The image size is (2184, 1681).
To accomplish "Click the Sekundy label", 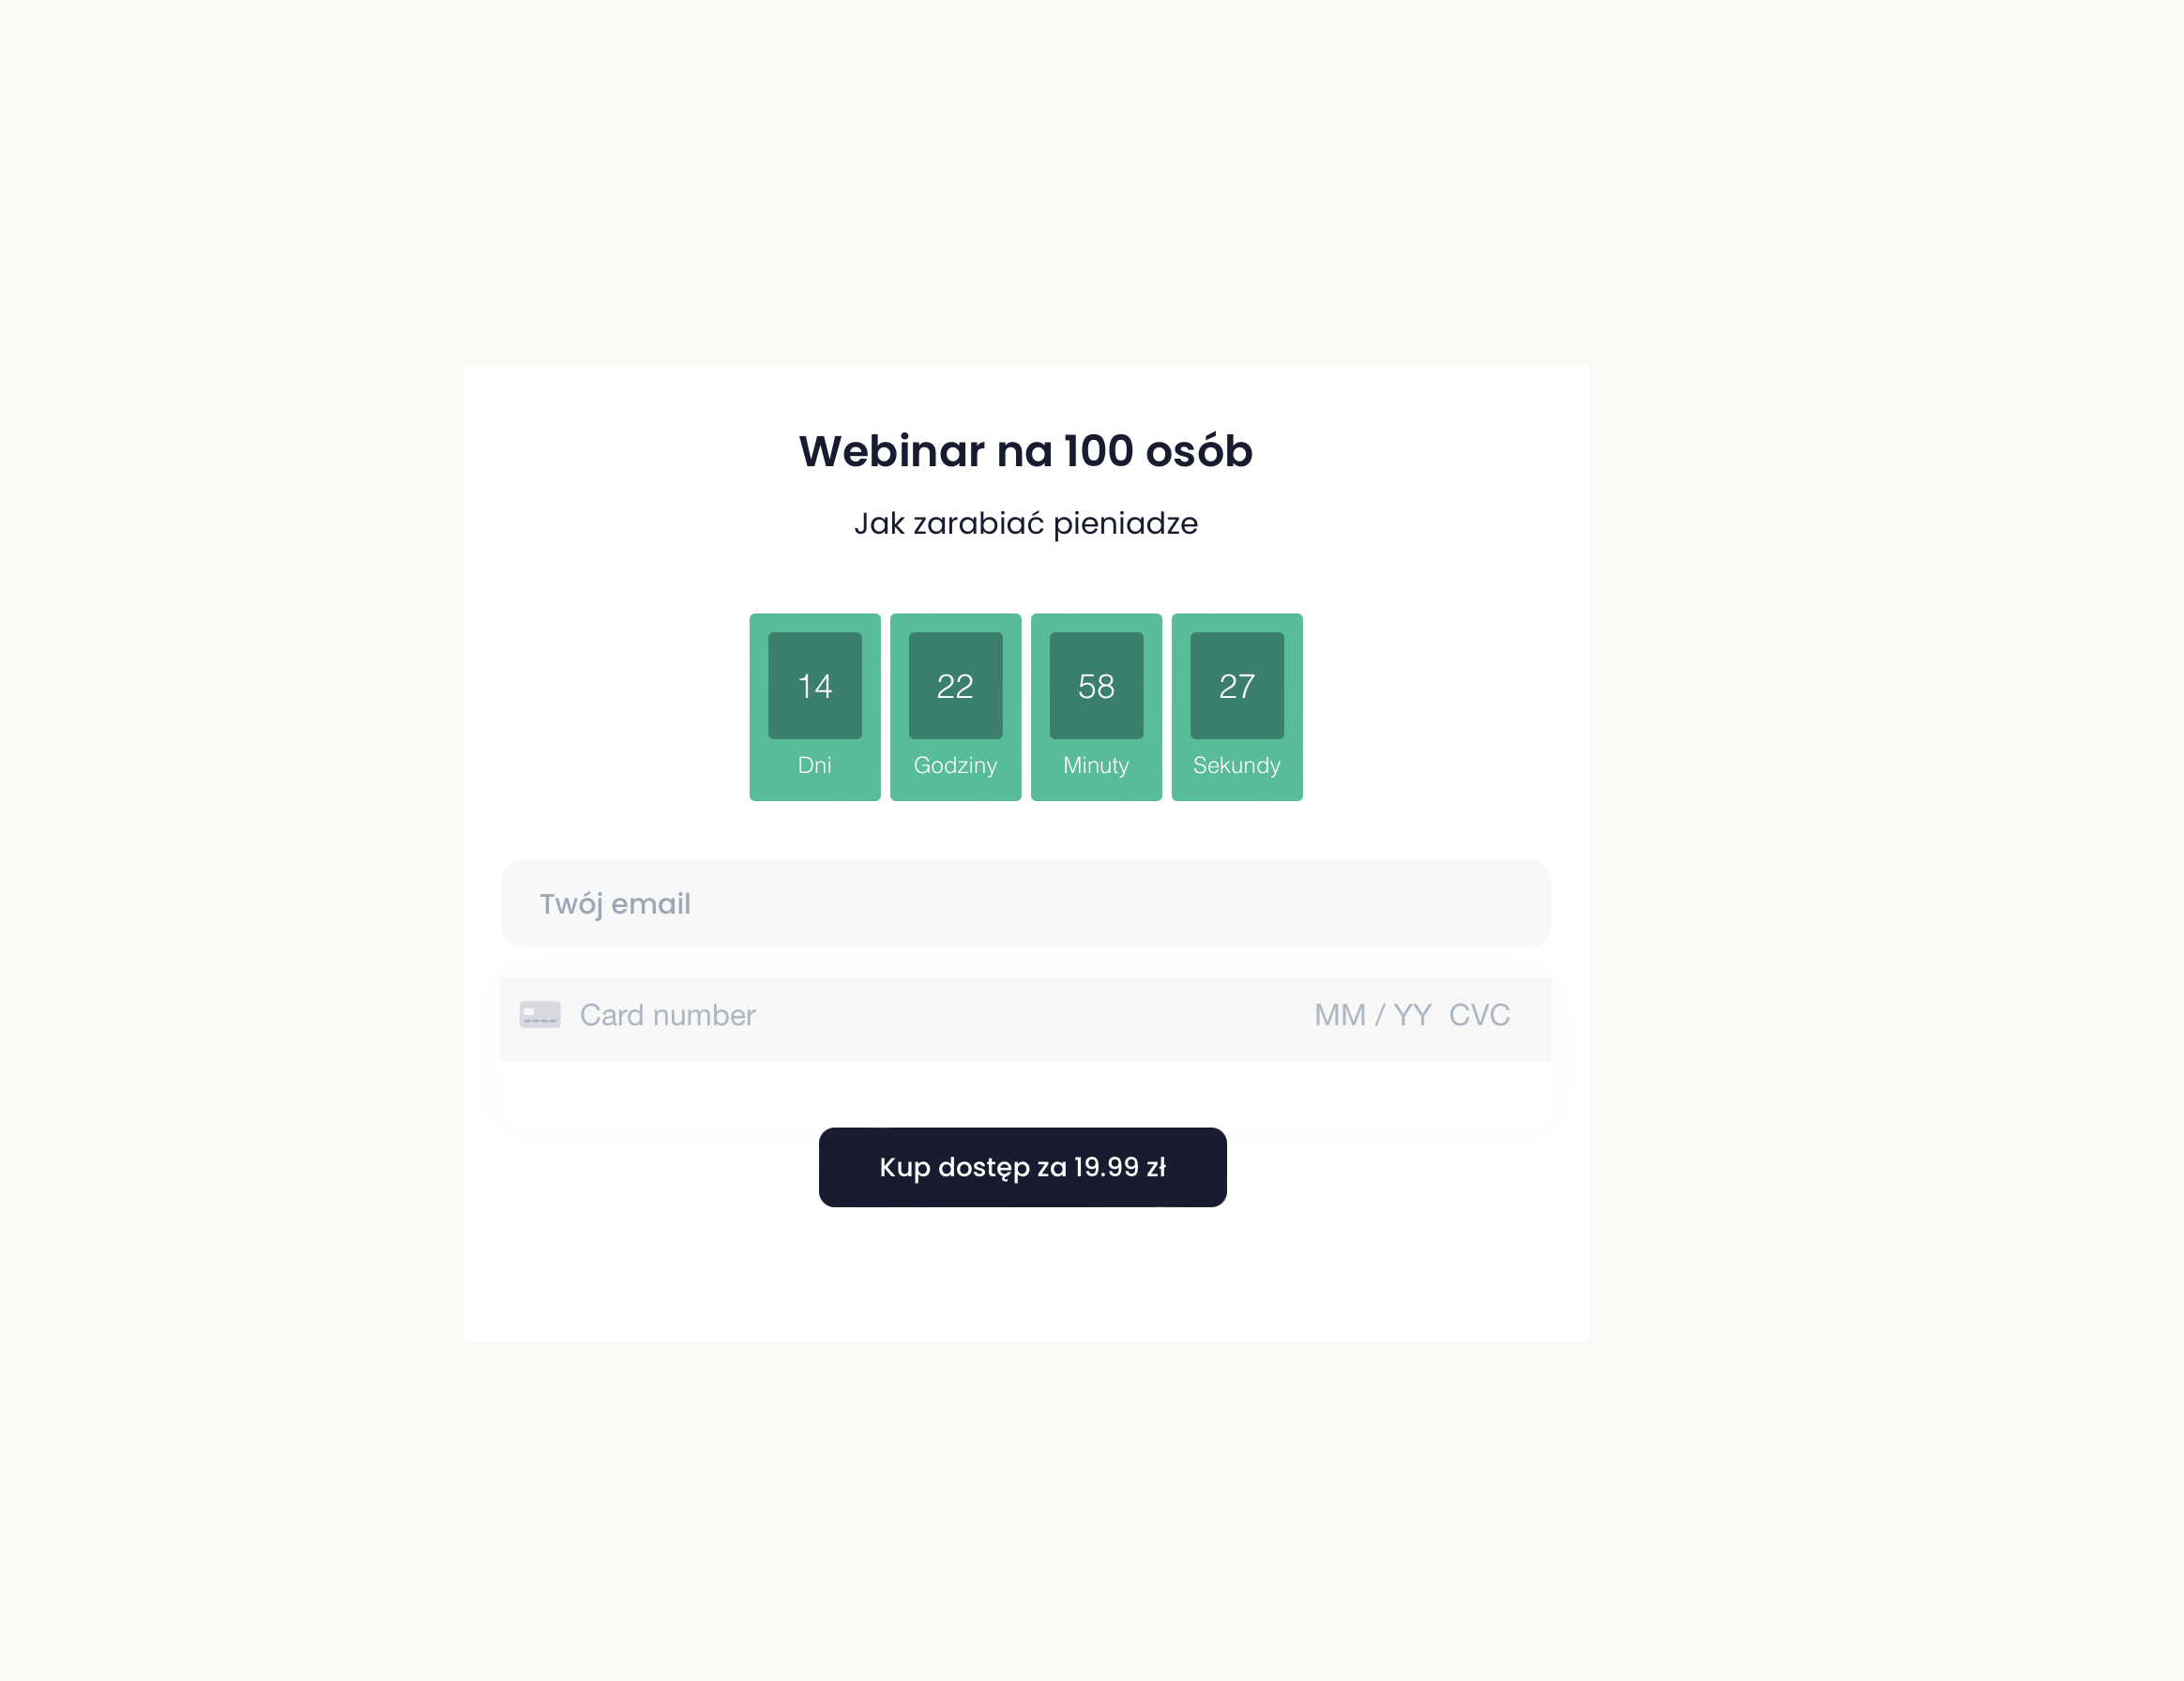I will (x=1236, y=765).
